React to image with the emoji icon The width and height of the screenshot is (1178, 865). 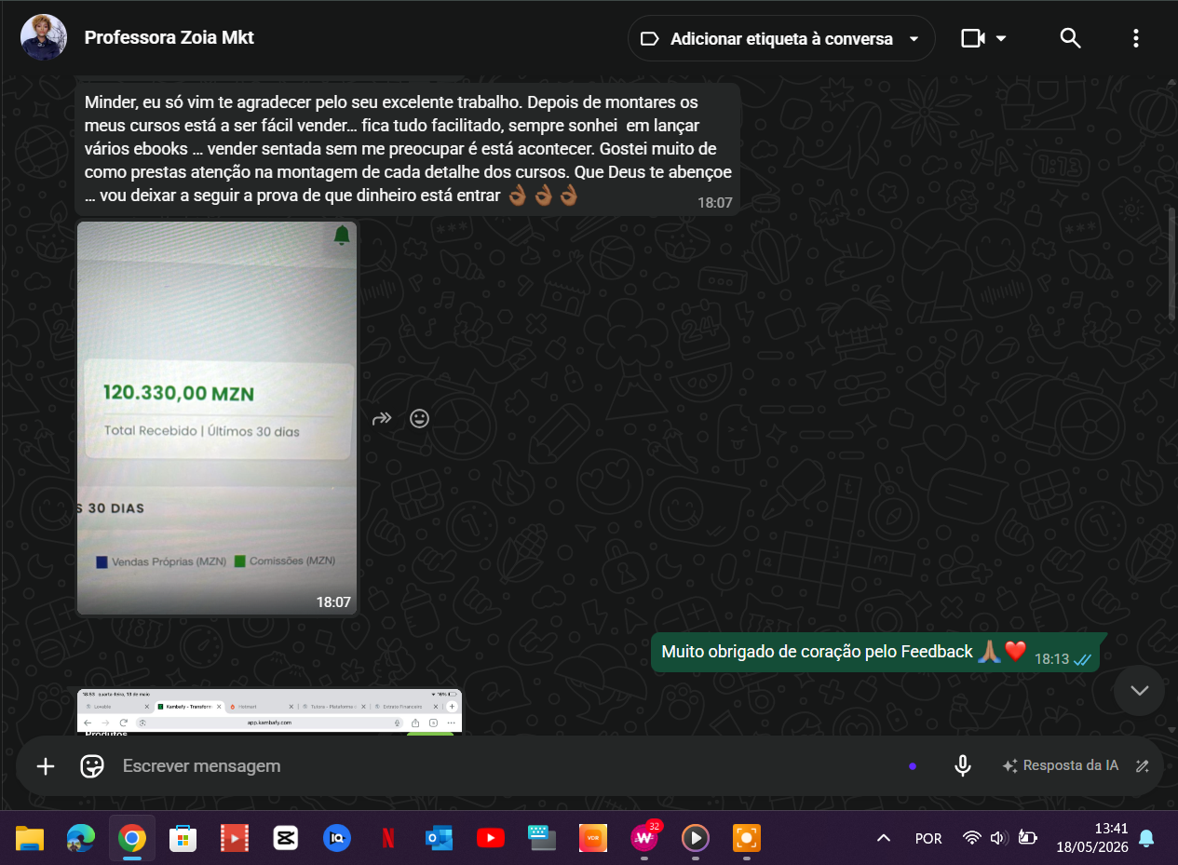click(x=420, y=419)
